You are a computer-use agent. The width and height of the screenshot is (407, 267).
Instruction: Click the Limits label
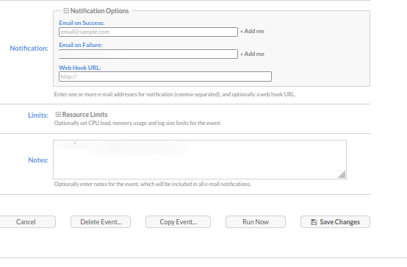tap(38, 115)
